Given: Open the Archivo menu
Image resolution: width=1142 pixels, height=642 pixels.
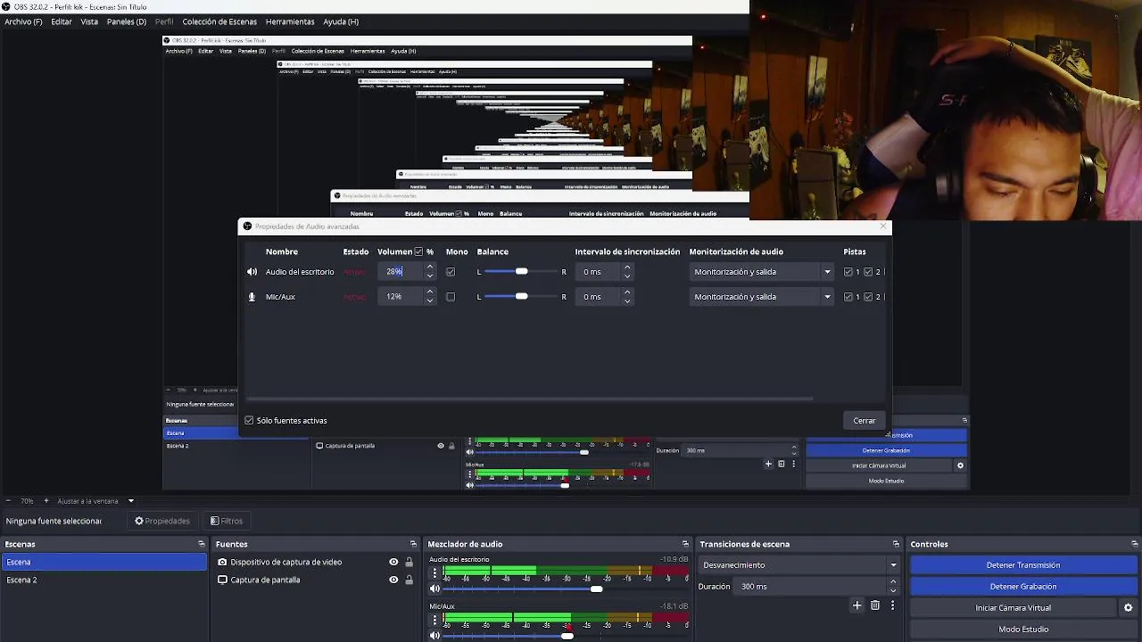Looking at the screenshot, I should (x=23, y=21).
